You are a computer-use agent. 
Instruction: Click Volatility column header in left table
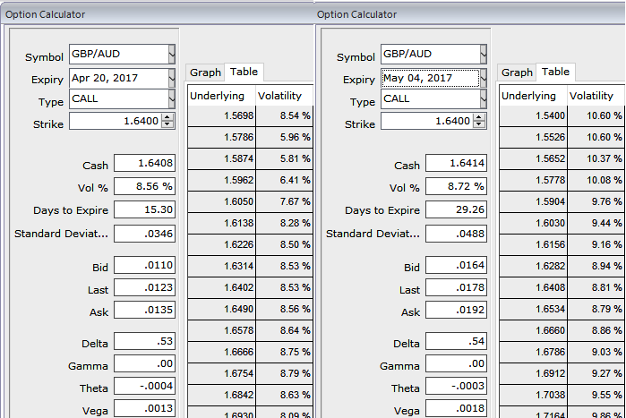coord(284,96)
